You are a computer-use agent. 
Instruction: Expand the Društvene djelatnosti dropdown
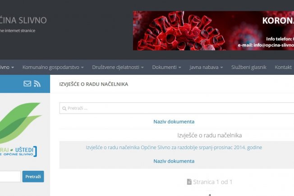[118, 67]
